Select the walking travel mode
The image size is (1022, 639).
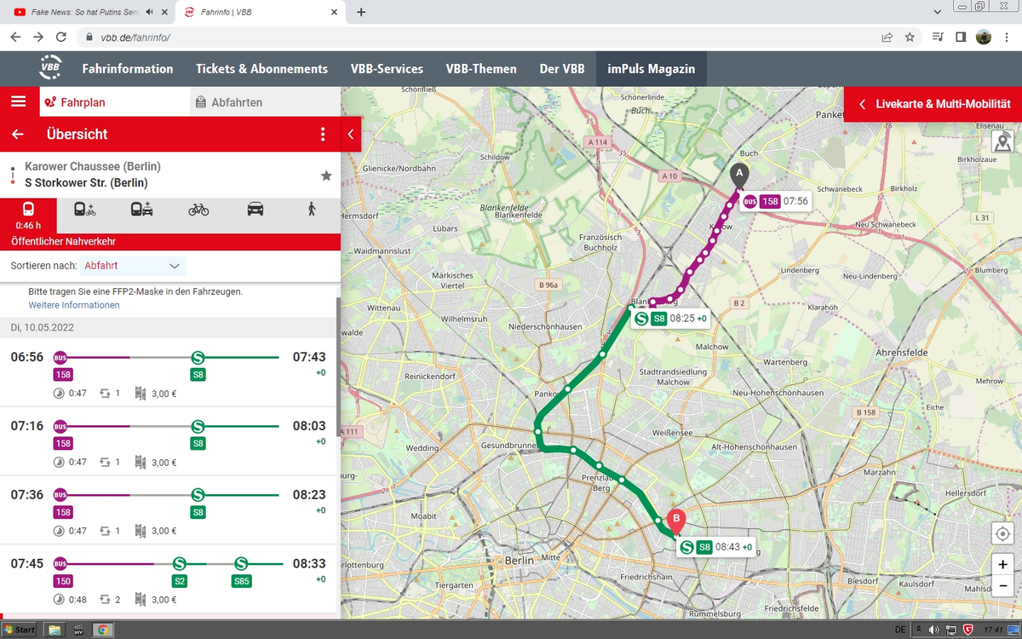pos(312,209)
